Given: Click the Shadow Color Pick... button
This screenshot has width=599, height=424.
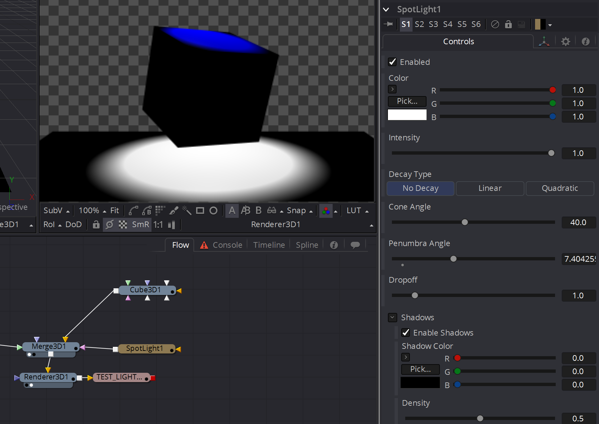Looking at the screenshot, I should point(420,369).
